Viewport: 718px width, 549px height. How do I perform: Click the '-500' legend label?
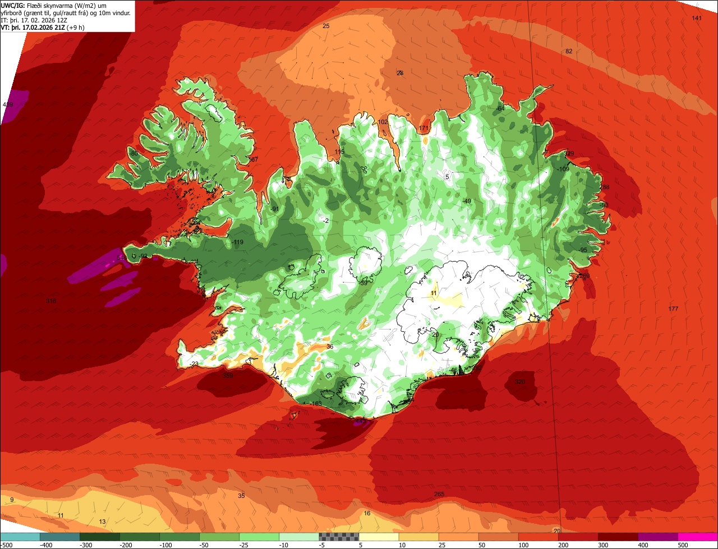(x=6, y=545)
